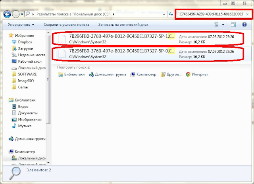Viewport: 254px width, 184px height.
Task: Select Компьютер in navigation pane
Action: (x=22, y=151)
